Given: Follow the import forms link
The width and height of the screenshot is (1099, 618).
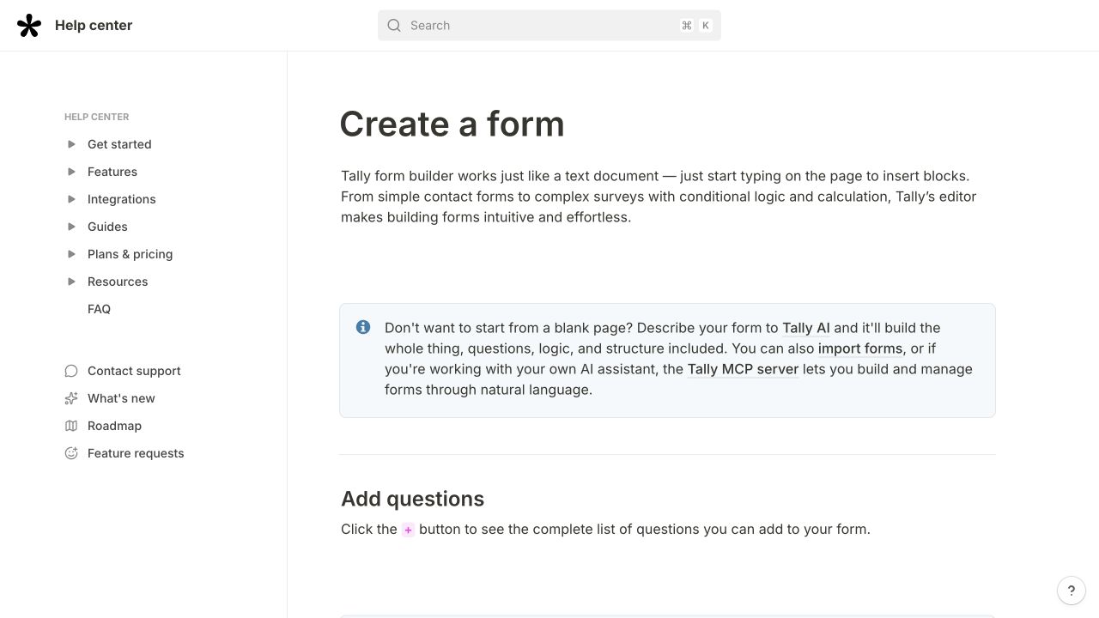Looking at the screenshot, I should (860, 348).
